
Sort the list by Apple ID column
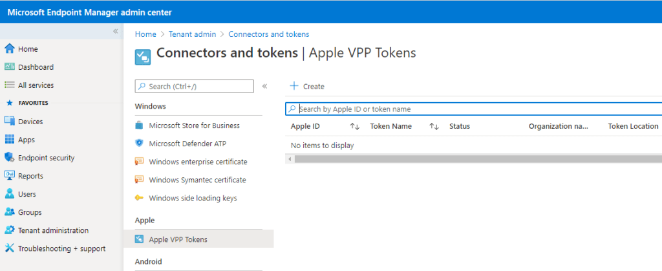[x=354, y=126]
